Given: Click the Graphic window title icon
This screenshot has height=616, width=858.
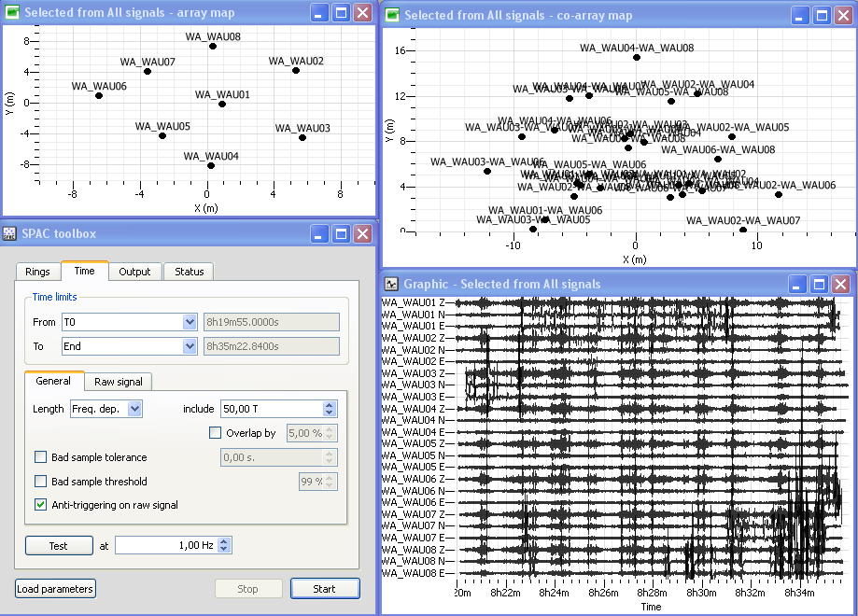Looking at the screenshot, I should (393, 284).
